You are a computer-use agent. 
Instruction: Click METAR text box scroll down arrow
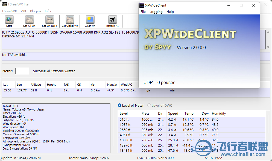(268, 47)
